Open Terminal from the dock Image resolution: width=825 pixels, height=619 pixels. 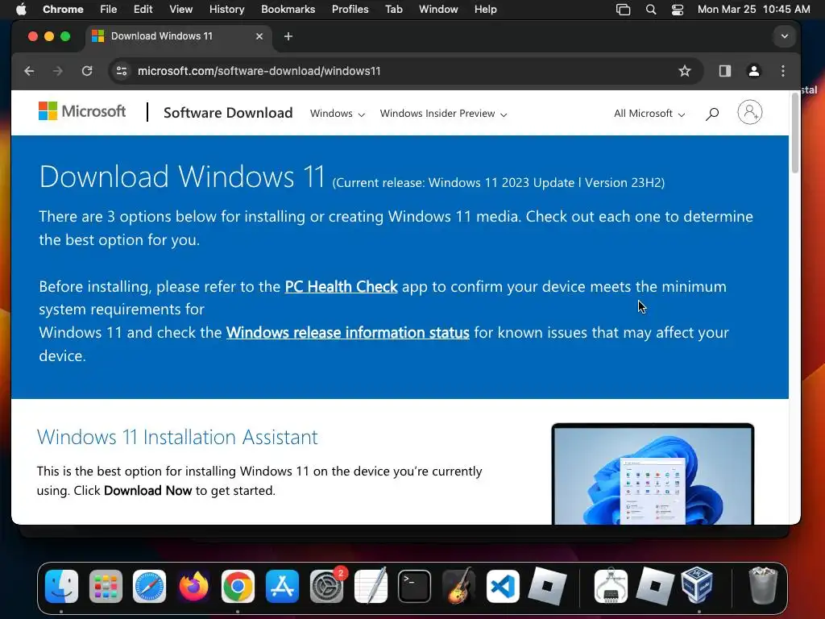click(x=415, y=586)
